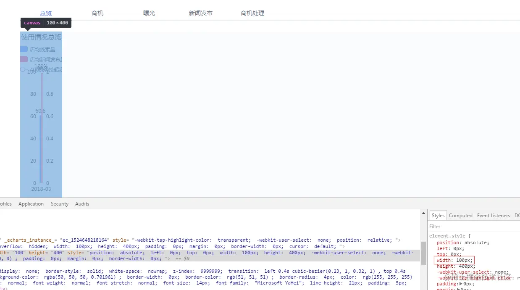Open the 总览 tab
Image resolution: width=520 pixels, height=290 pixels.
tap(46, 13)
